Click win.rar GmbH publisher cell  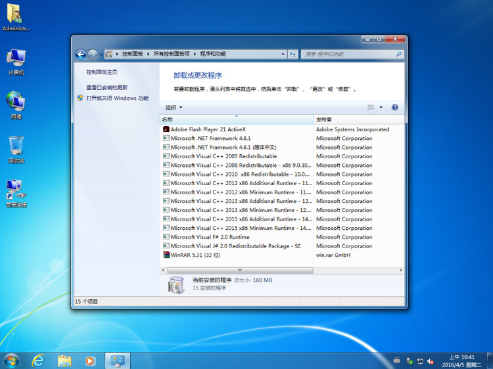point(333,255)
